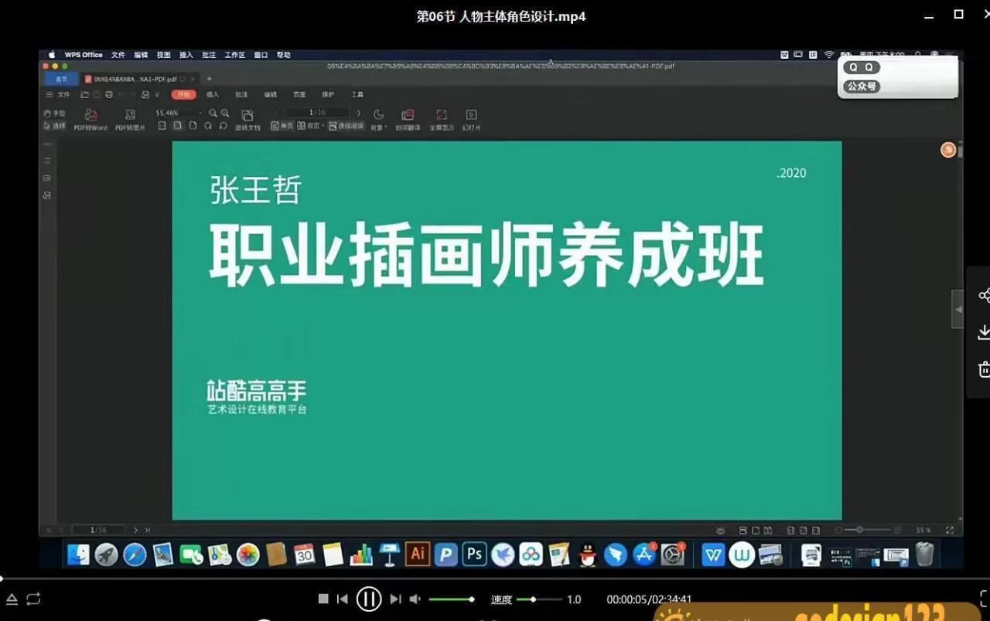The image size is (990, 621).
Task: Open the zoom percentage dropdown
Action: [x=200, y=113]
